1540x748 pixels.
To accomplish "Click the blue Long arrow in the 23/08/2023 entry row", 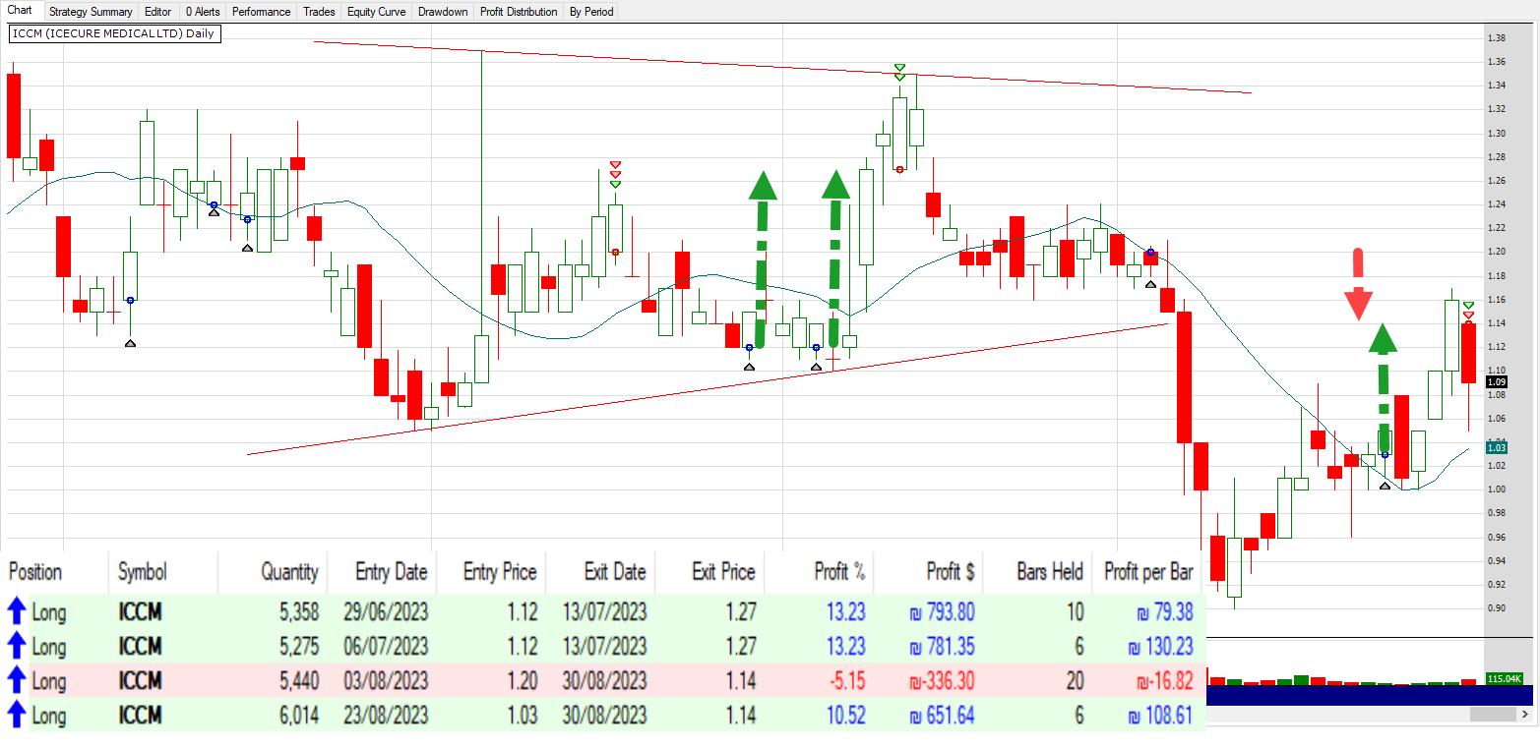I will point(16,716).
